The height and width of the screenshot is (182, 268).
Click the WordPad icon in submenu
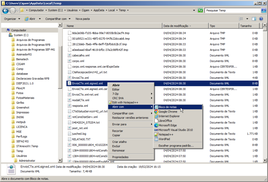(x=156, y=139)
